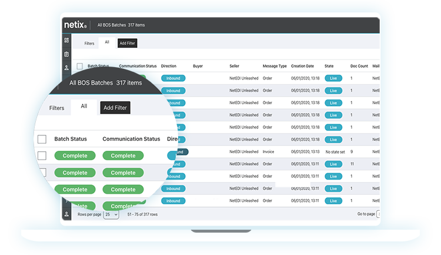
Task: Click the small 'All BOS Batches 317 items' title beside the netix logo
Action: 121,25
